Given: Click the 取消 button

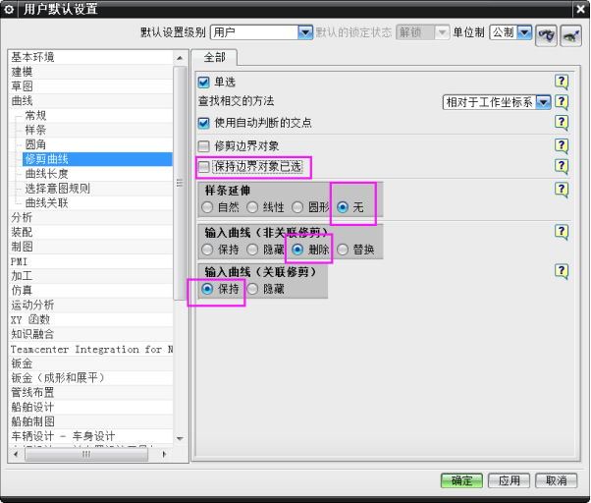Looking at the screenshot, I should point(557,480).
